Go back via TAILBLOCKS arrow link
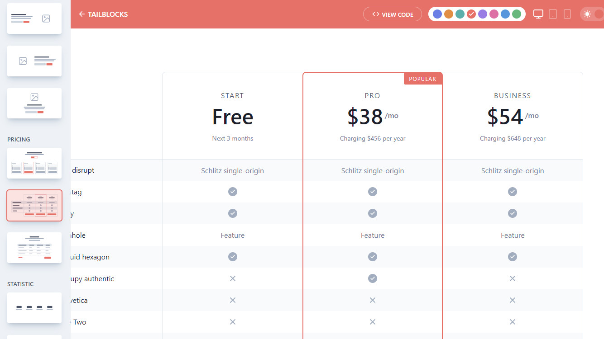This screenshot has height=339, width=604. pyautogui.click(x=103, y=14)
